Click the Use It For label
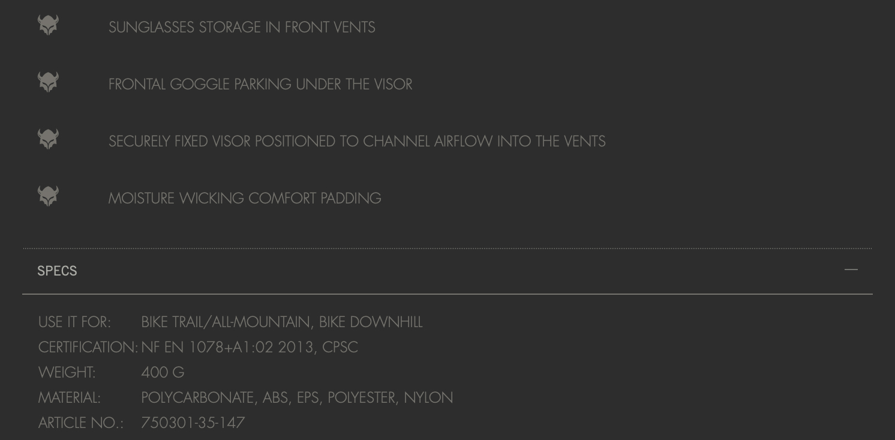 click(x=74, y=322)
